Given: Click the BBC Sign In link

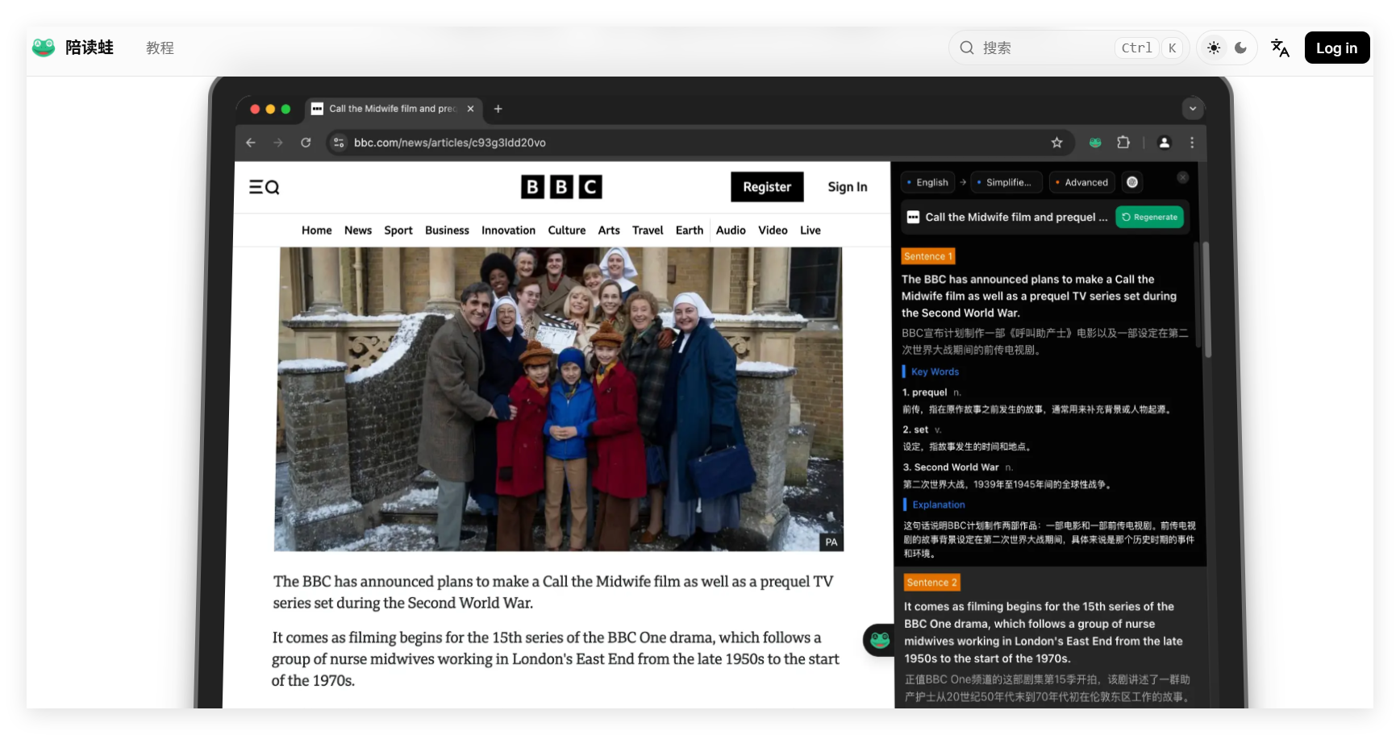Looking at the screenshot, I should click(848, 187).
